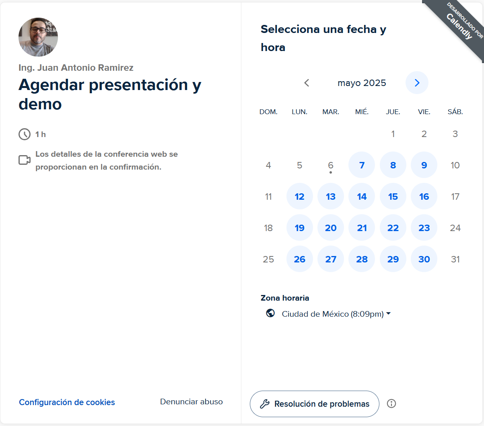Pick date 12 in the calendar
The width and height of the screenshot is (484, 426).
point(300,197)
